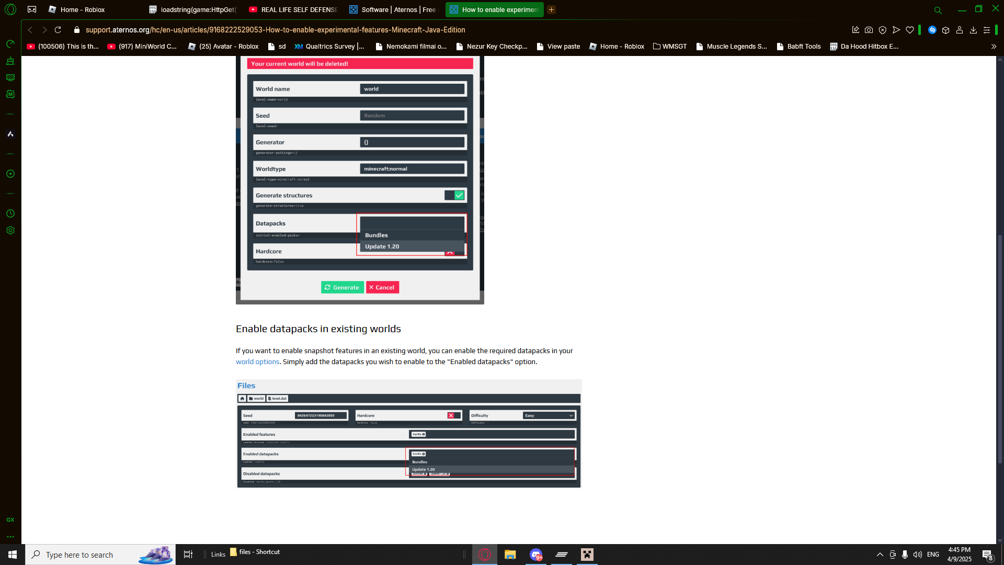Open a new tab with plus button
1004x565 pixels.
[552, 9]
